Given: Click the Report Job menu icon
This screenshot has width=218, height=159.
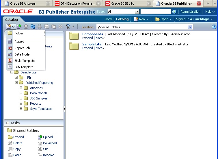Looking at the screenshot, I should [10, 48].
